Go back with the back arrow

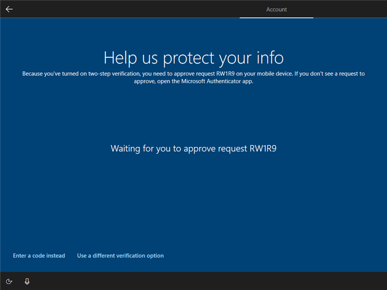(x=9, y=9)
